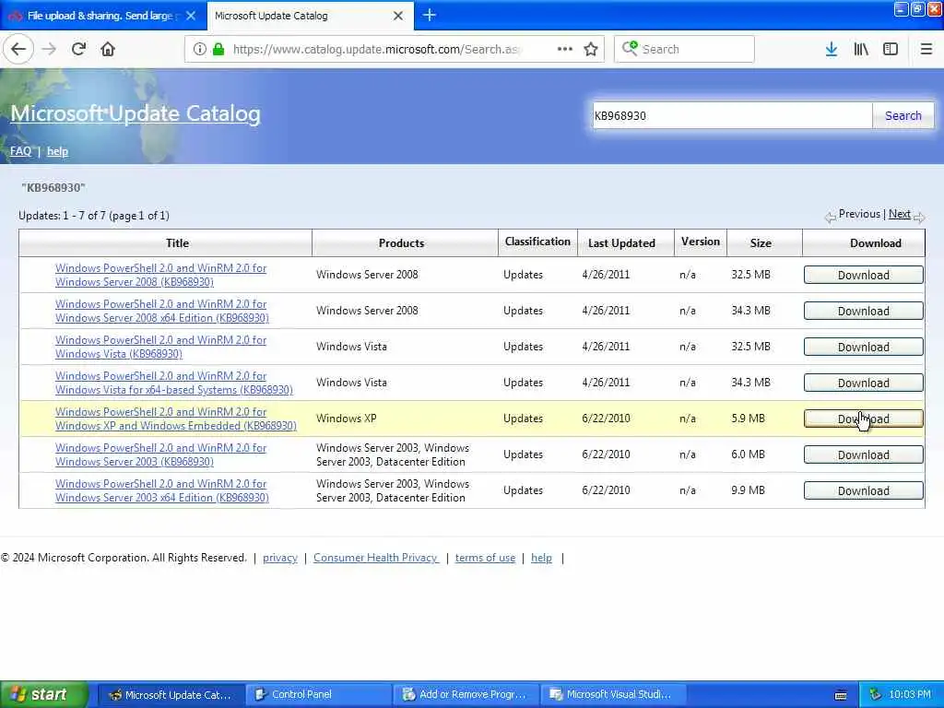The height and width of the screenshot is (708, 944).
Task: Switch to Control Panel taskbar window
Action: click(319, 695)
